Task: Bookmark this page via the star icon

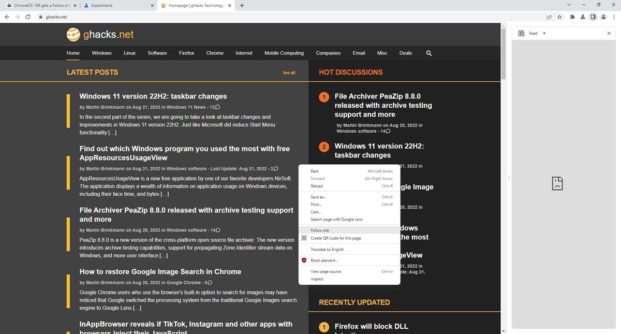Action: [559, 17]
